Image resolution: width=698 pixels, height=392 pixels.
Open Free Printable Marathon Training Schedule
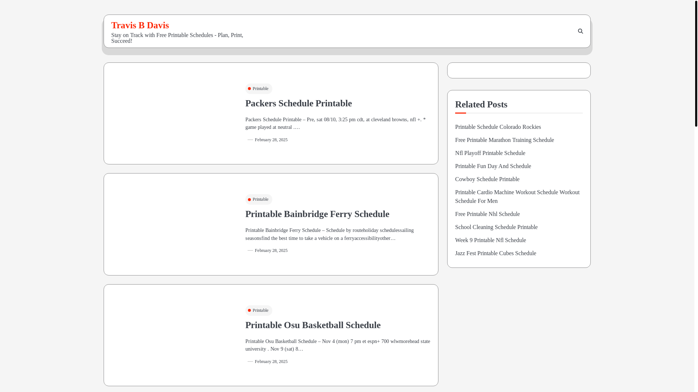tap(504, 140)
